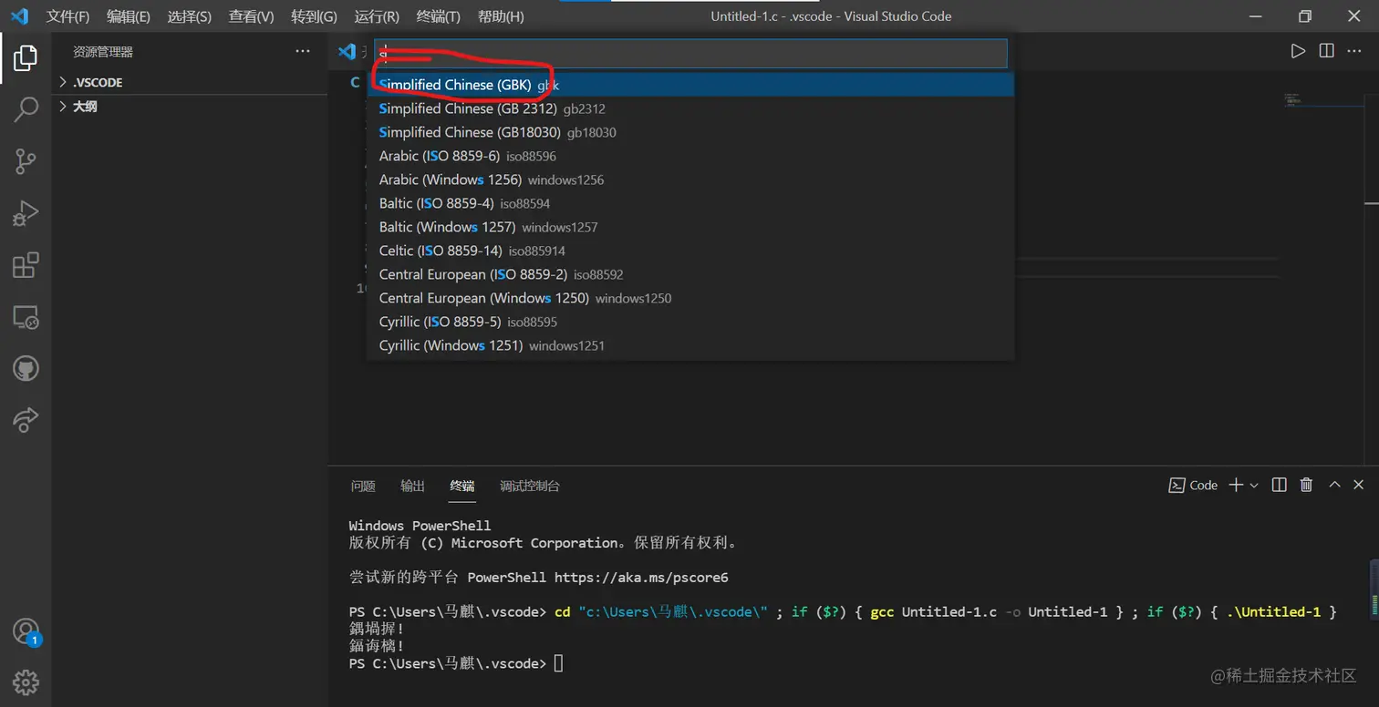Select Central European (Windows 1250) encoding
Screen dimensions: 1379x707
[x=690, y=298]
